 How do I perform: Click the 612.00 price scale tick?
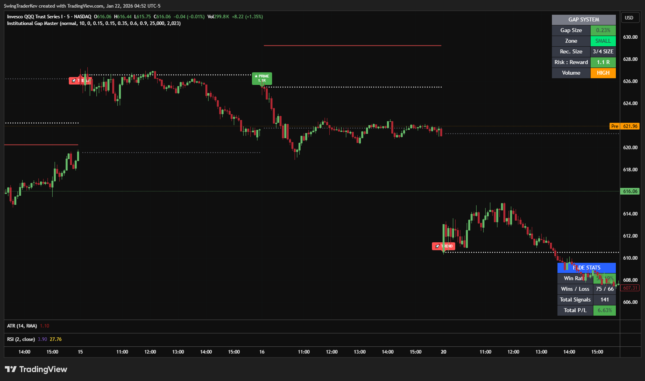(630, 236)
